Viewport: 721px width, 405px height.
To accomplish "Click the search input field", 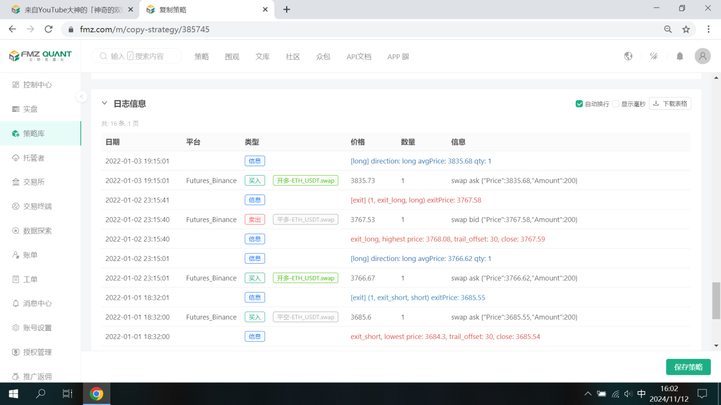I will coord(137,56).
